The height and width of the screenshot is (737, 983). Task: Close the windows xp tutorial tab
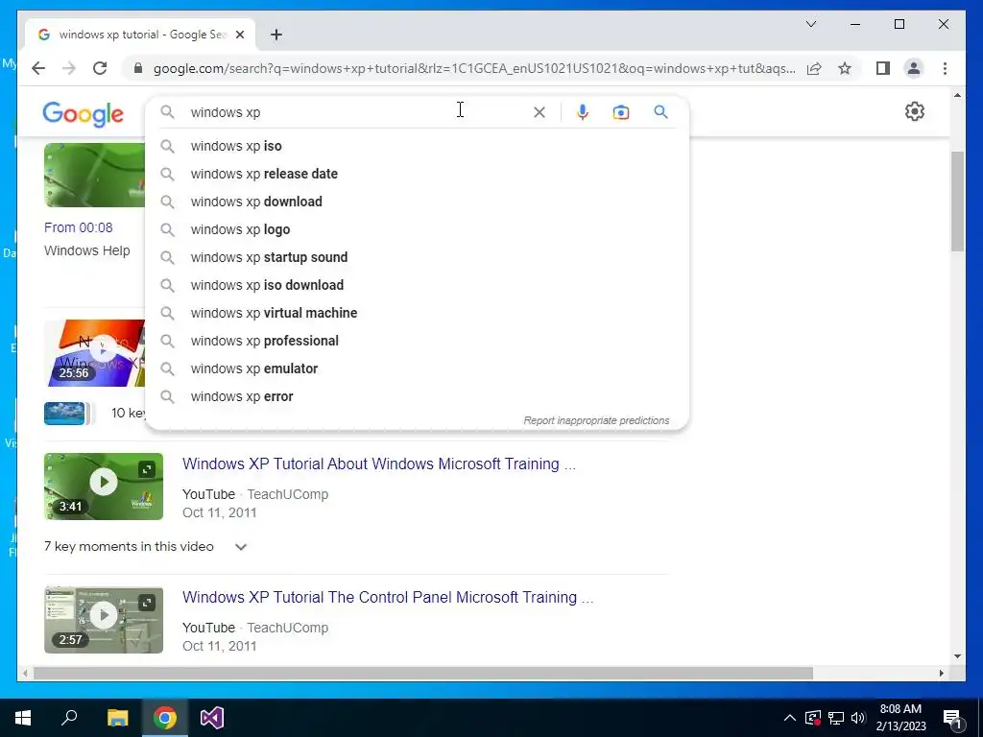(239, 35)
